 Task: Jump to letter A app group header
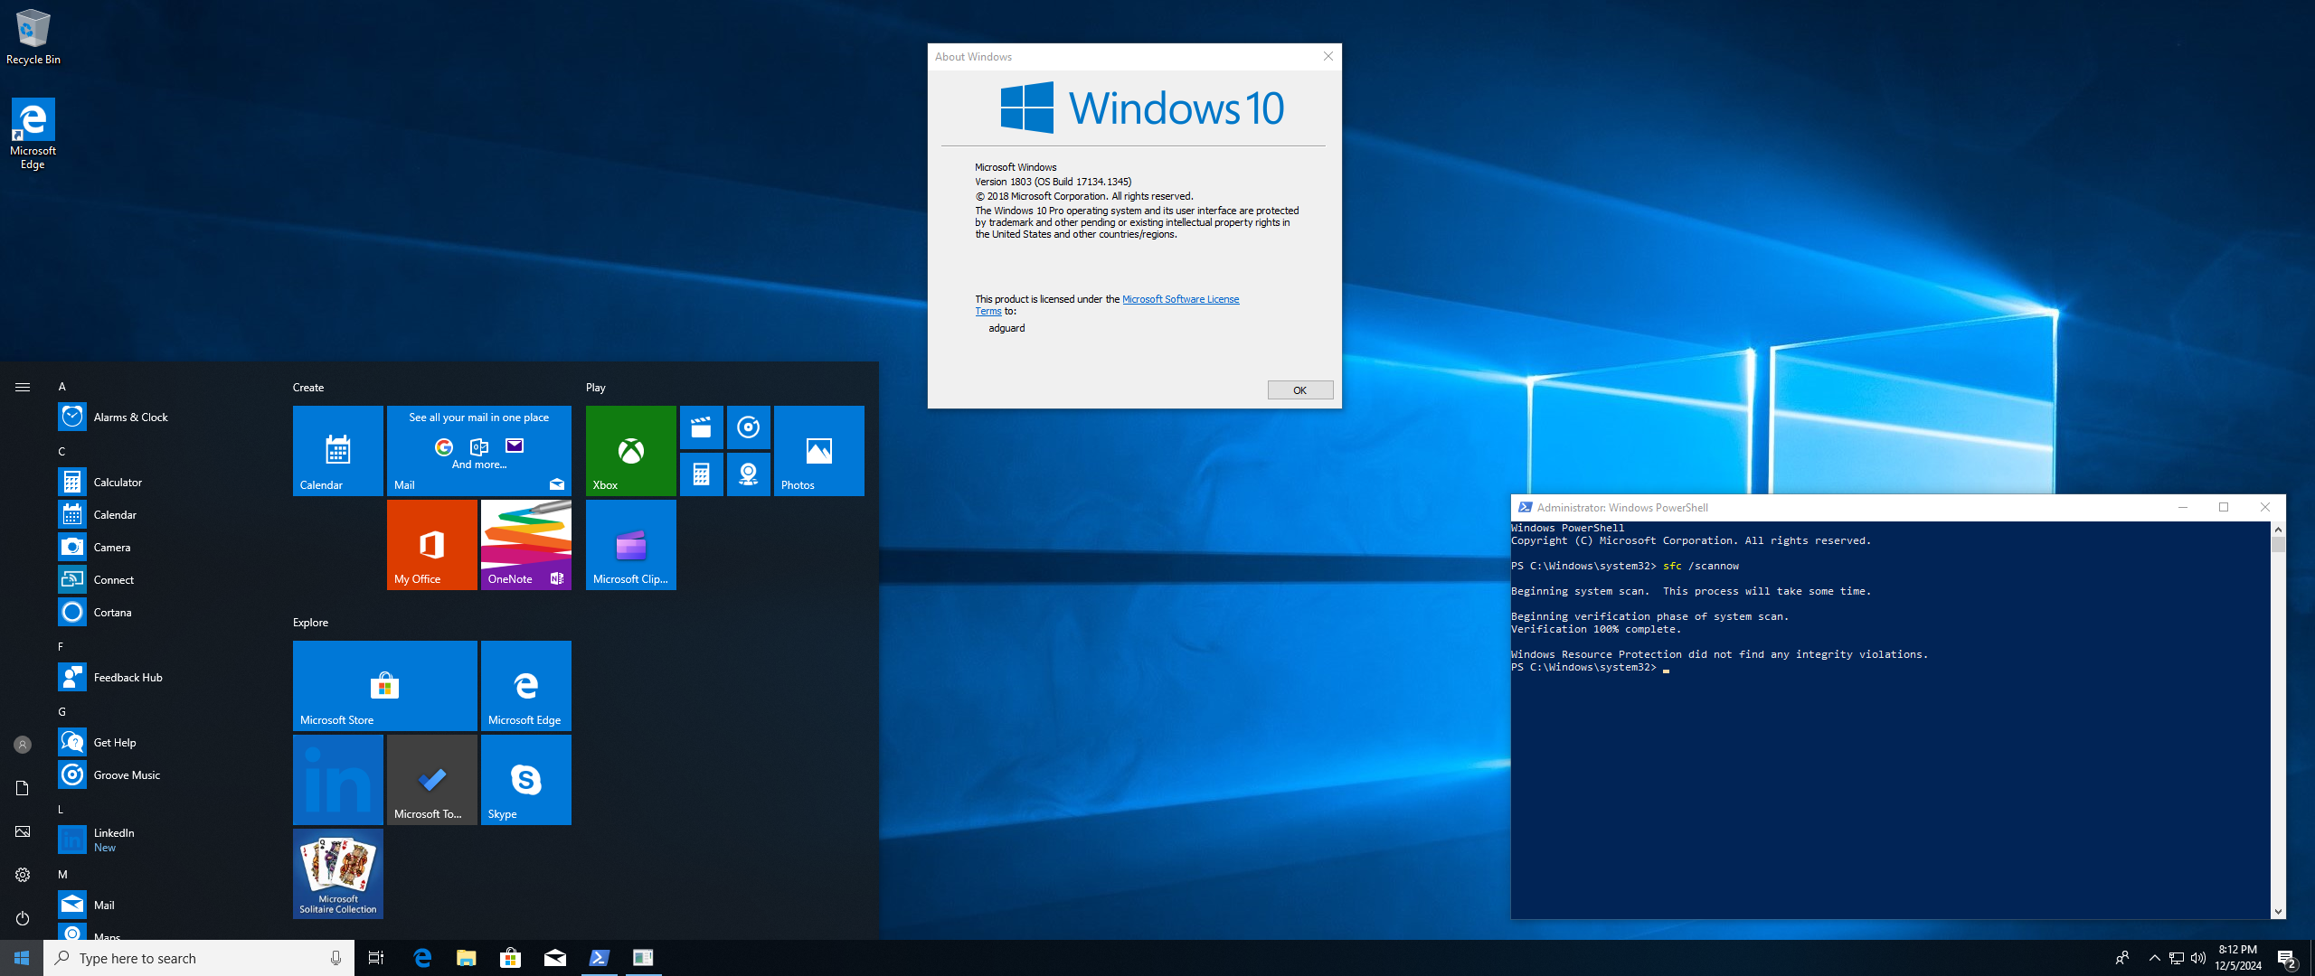pyautogui.click(x=62, y=387)
